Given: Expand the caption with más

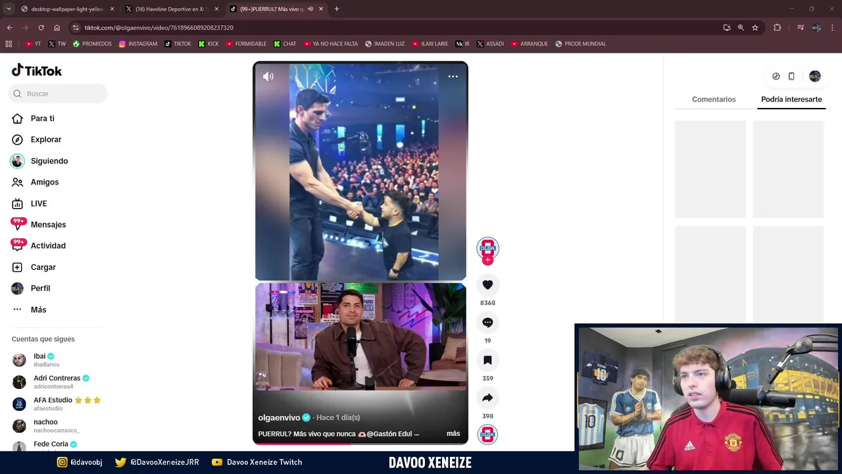Looking at the screenshot, I should (453, 434).
